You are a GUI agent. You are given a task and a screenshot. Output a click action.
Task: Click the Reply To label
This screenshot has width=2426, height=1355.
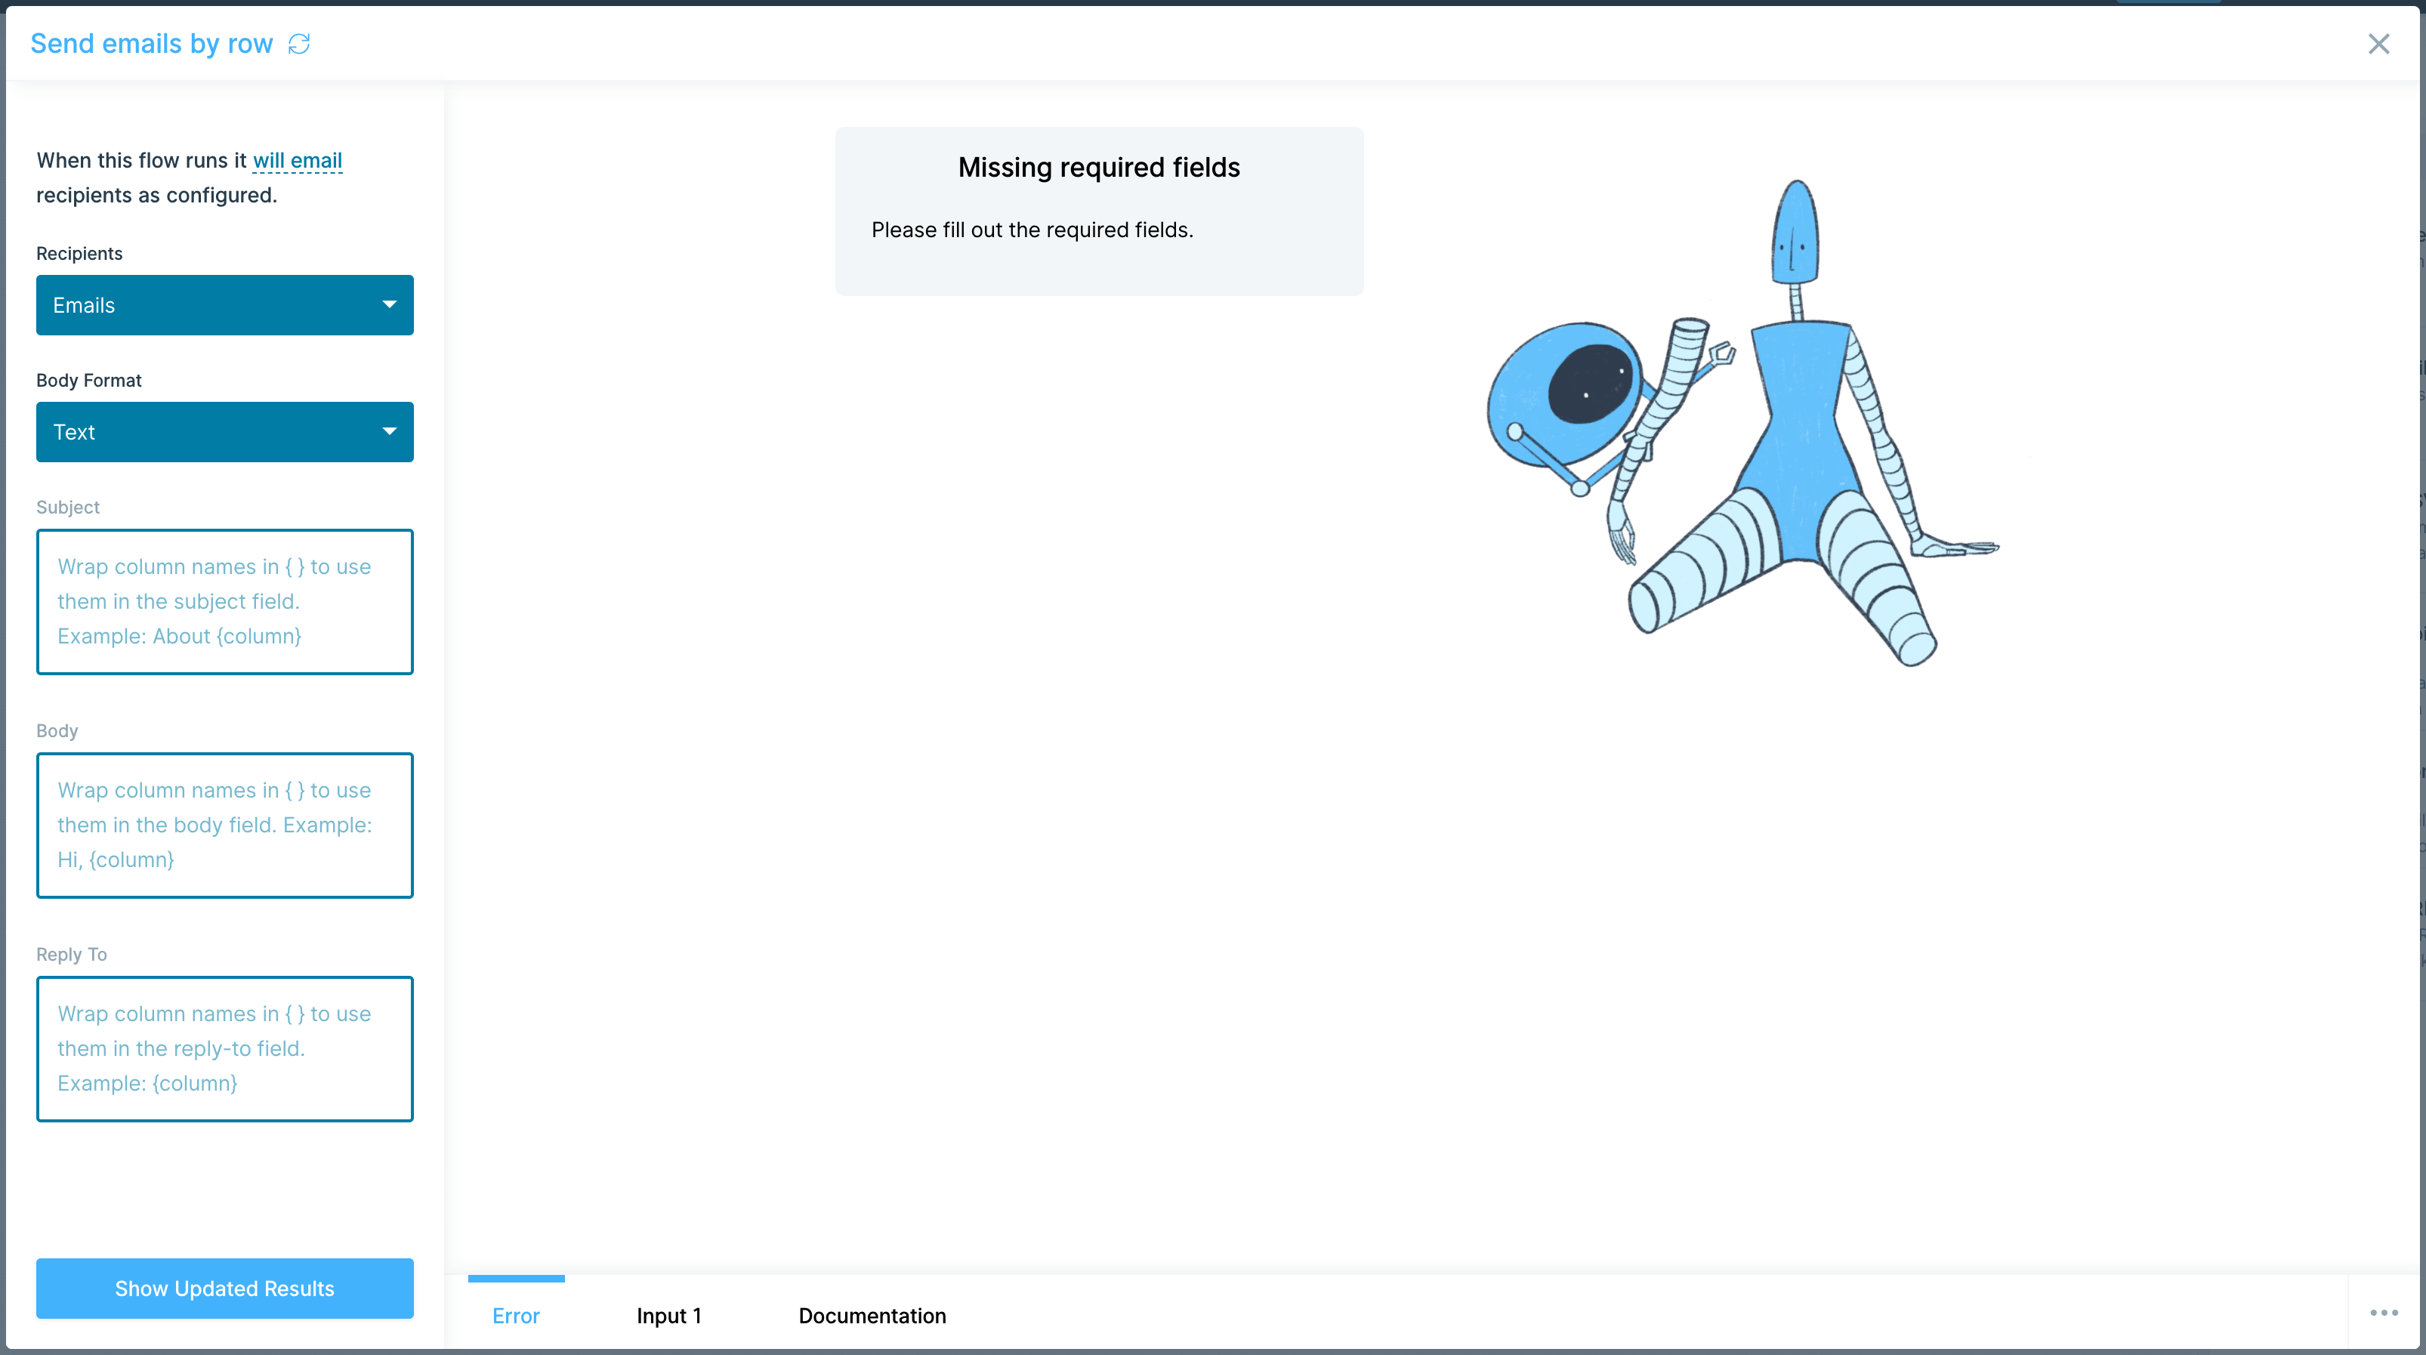click(x=72, y=955)
